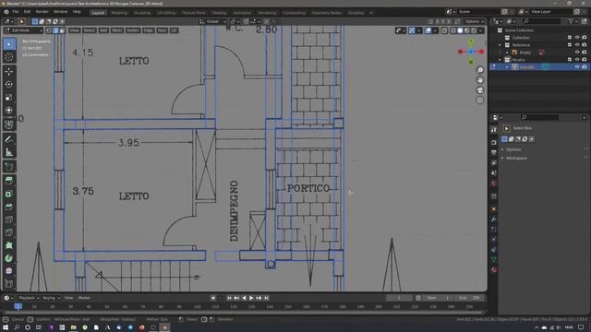Screen dimensions: 591x332
Task: Switch to wireframe viewport shading
Action: pyautogui.click(x=453, y=30)
